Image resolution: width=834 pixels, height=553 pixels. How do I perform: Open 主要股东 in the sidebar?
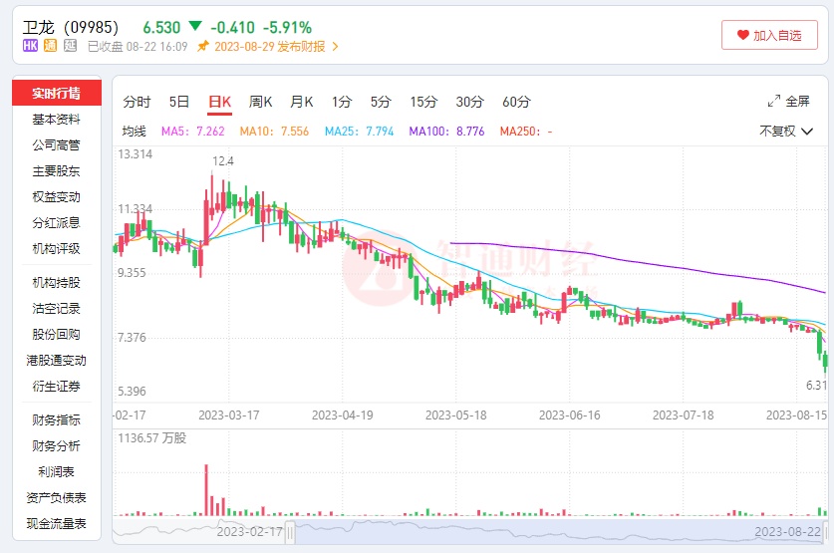[57, 170]
